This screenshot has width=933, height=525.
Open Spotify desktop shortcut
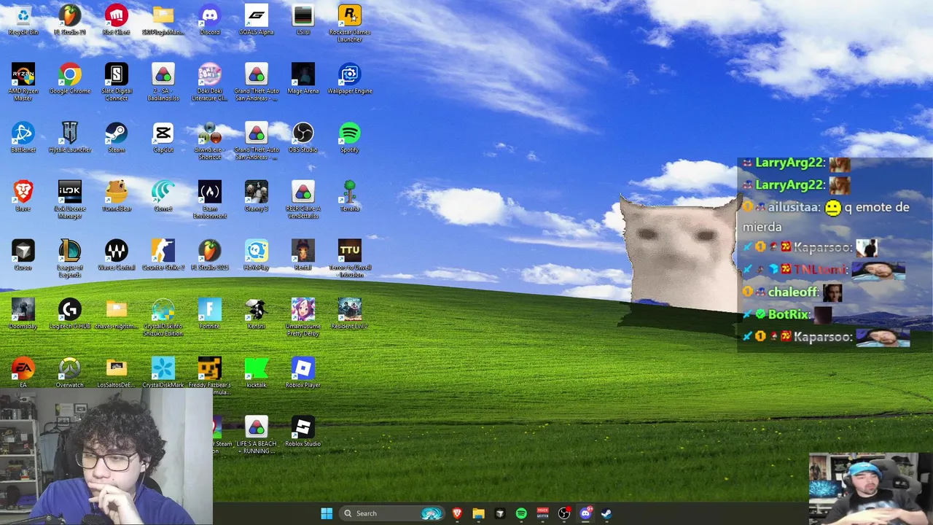coord(350,138)
